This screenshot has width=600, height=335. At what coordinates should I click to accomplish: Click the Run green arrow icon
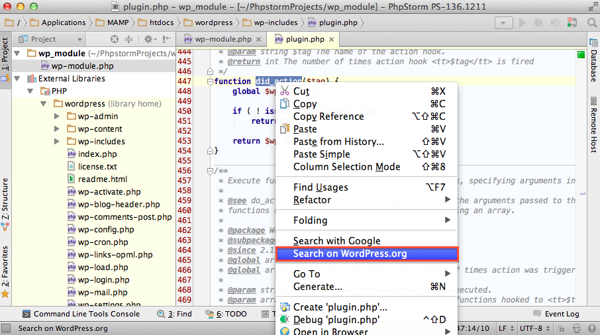coord(523,23)
